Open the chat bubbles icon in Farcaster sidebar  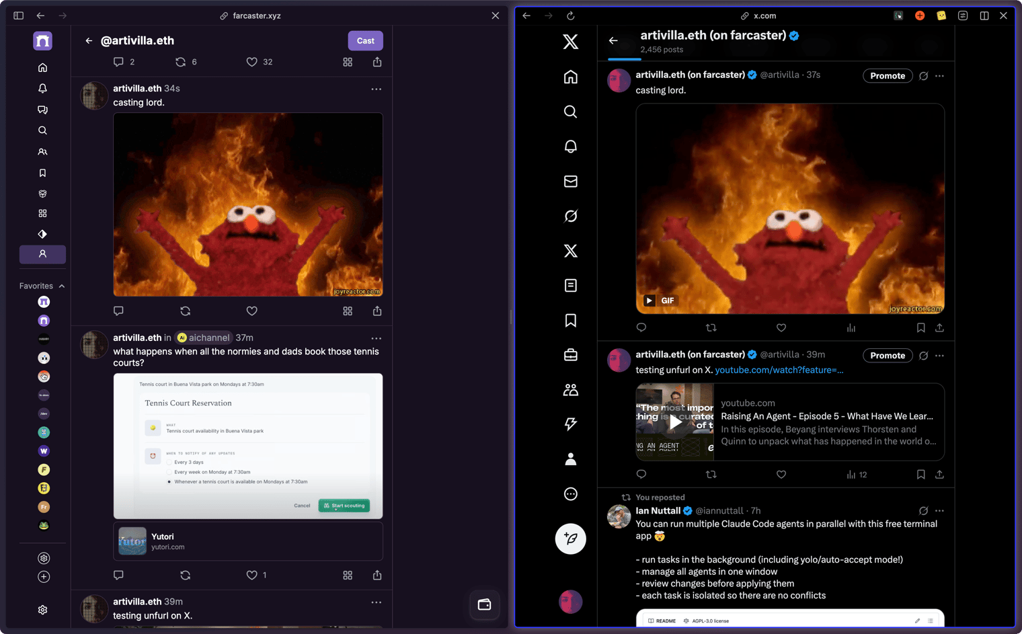[x=42, y=110]
